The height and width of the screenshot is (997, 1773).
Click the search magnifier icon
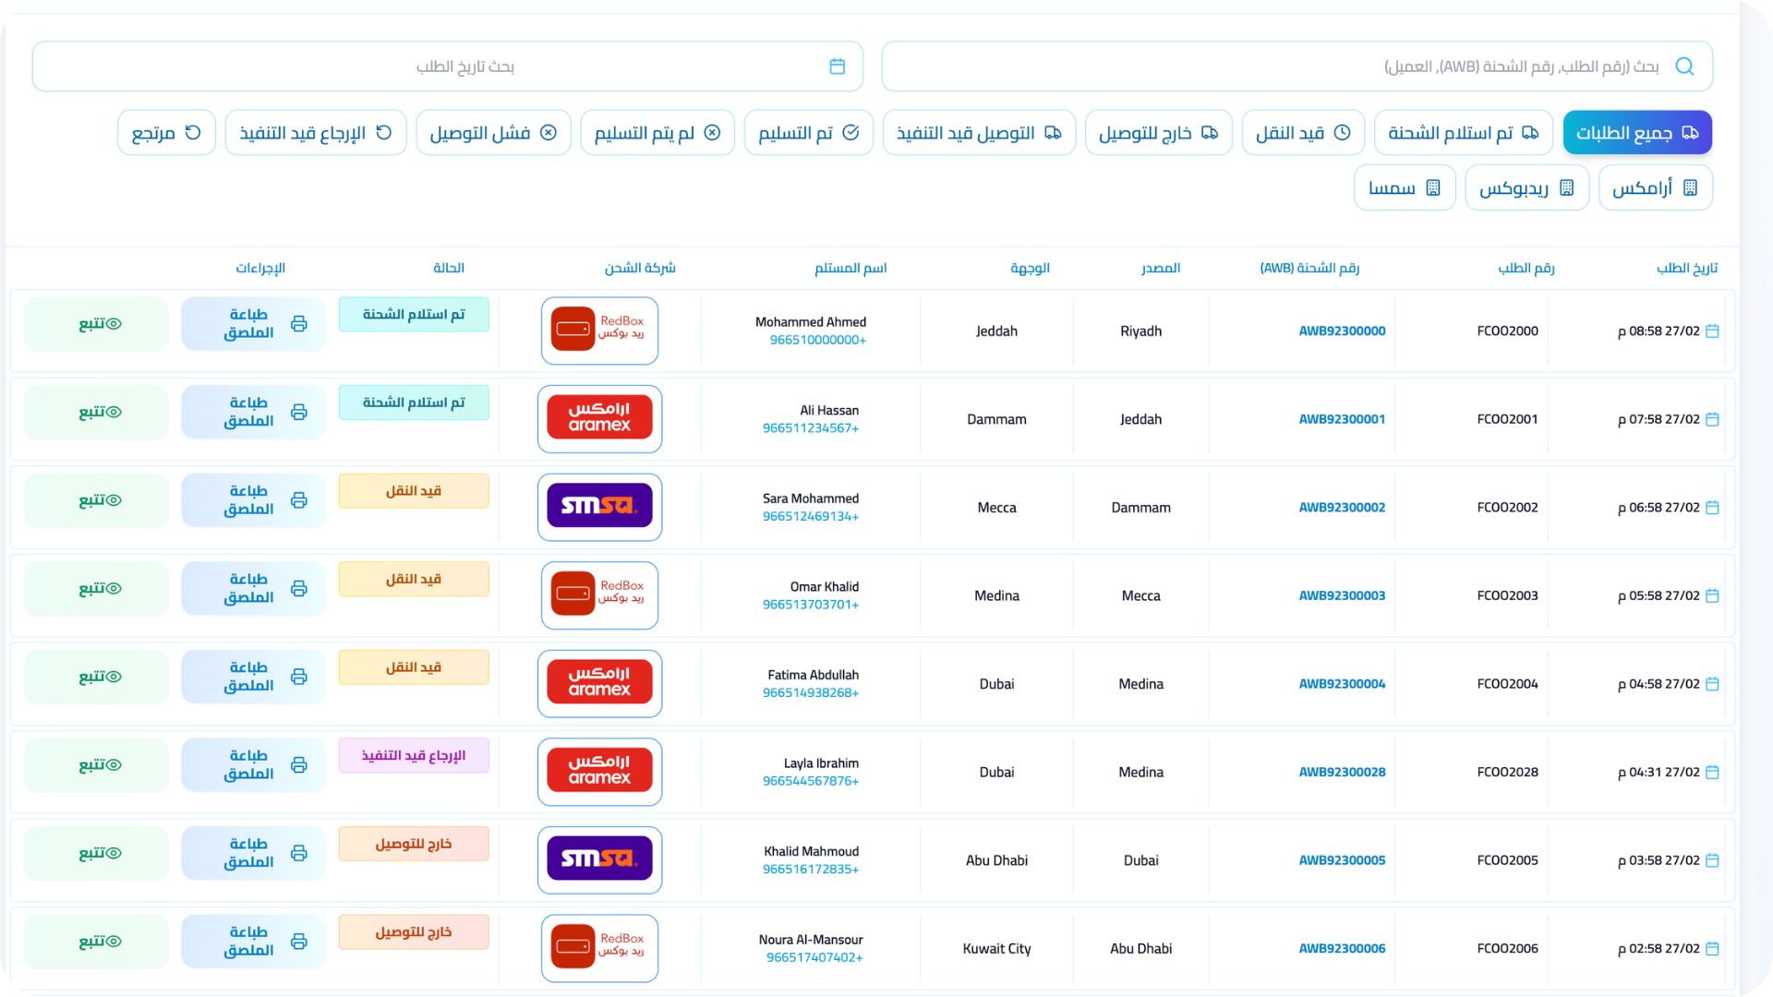tap(1684, 66)
